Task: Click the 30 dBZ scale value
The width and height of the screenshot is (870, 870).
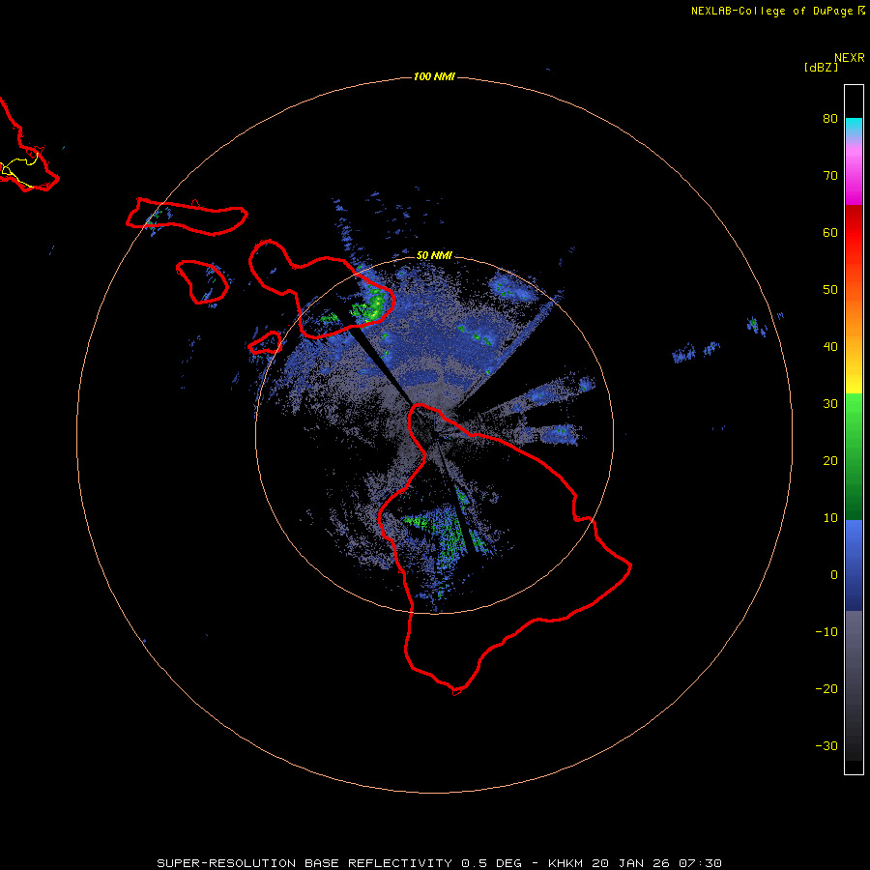Action: point(830,404)
